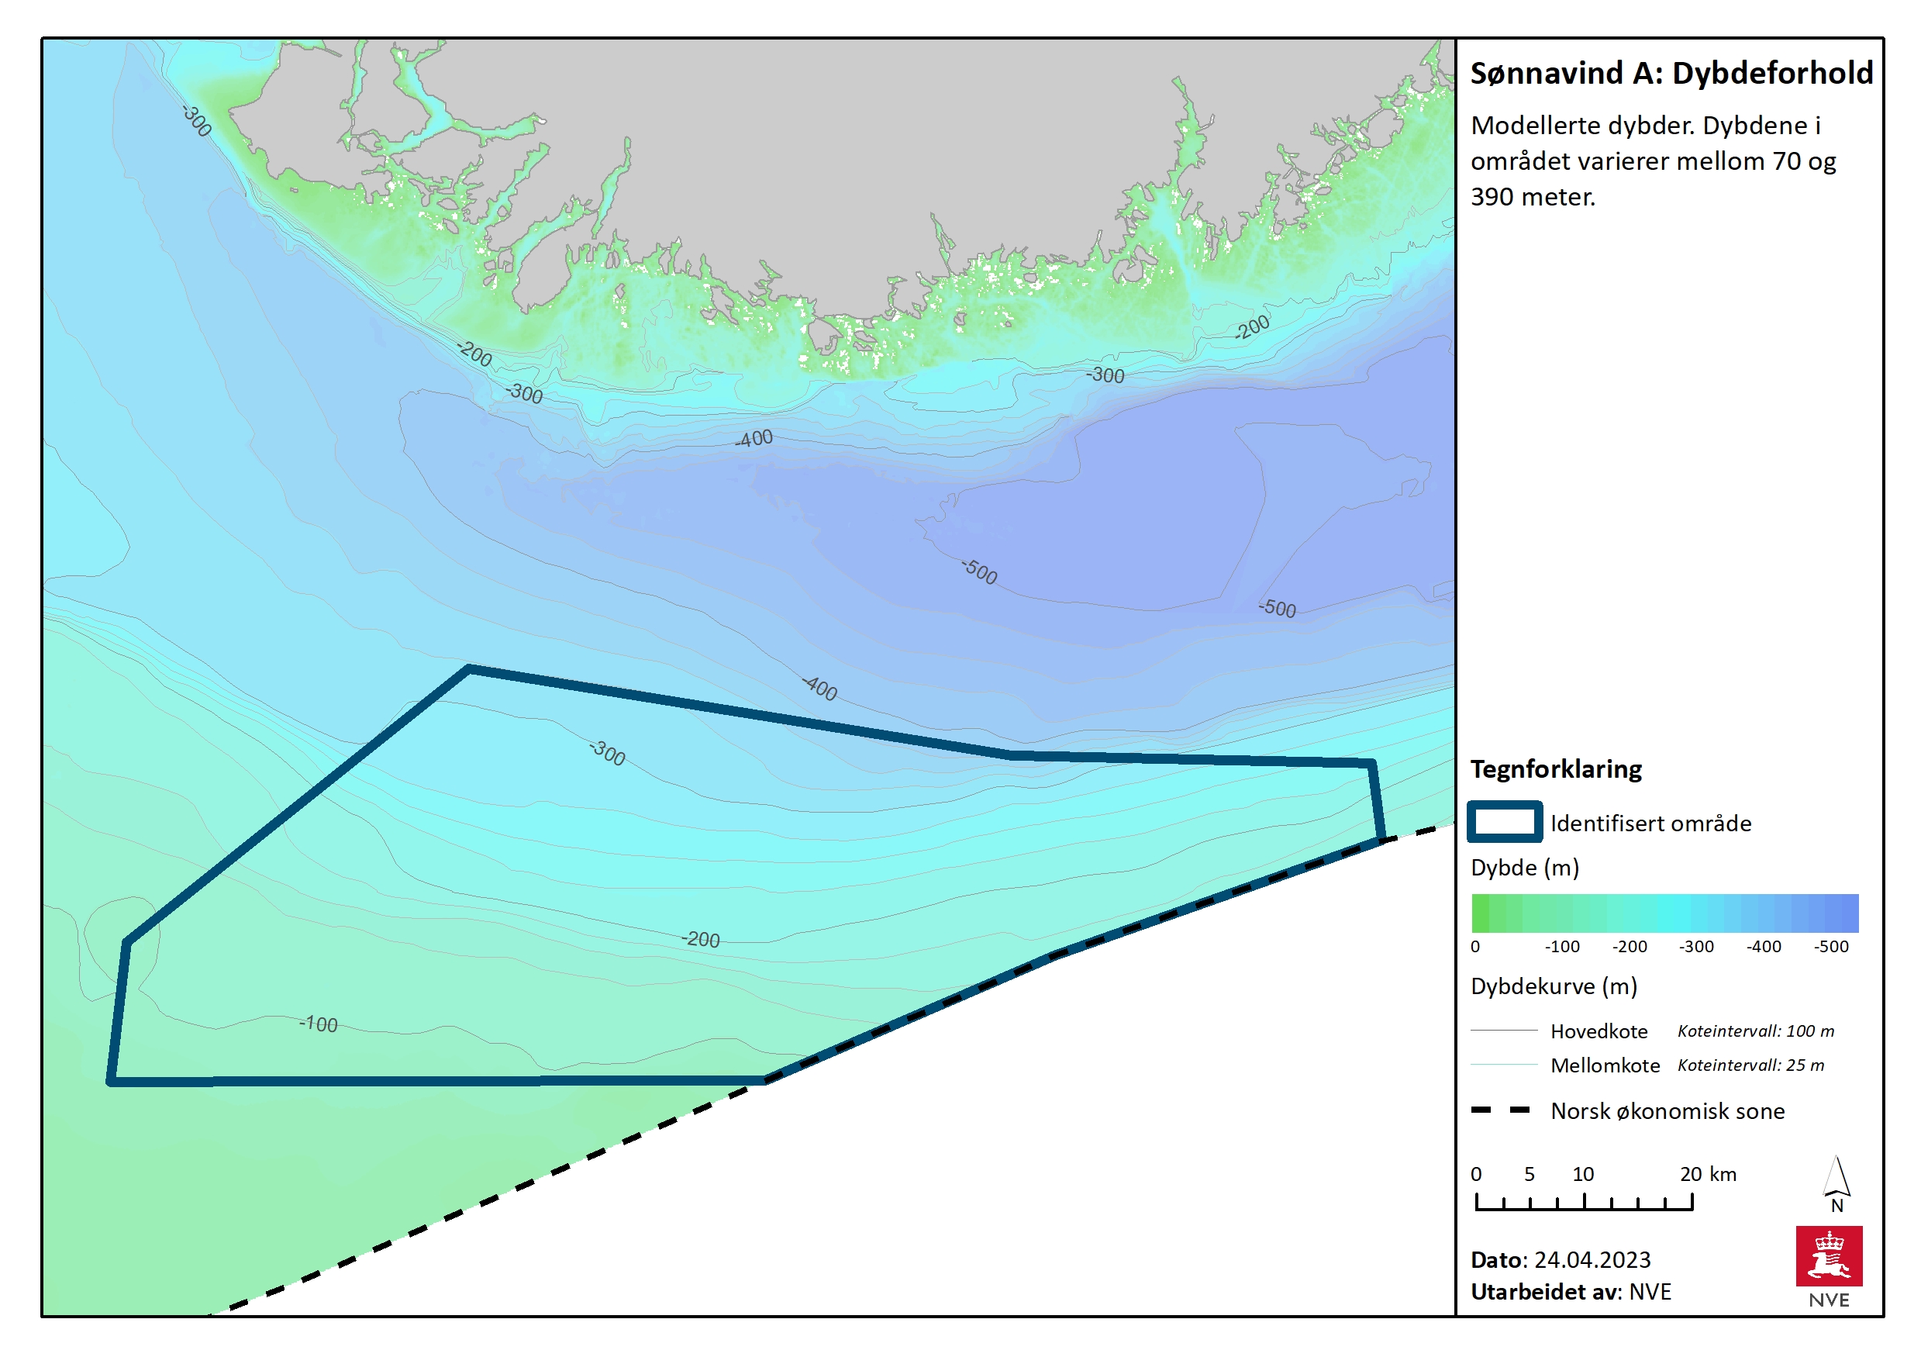
Task: Click the northern apex of identified area outline
Action: click(469, 669)
